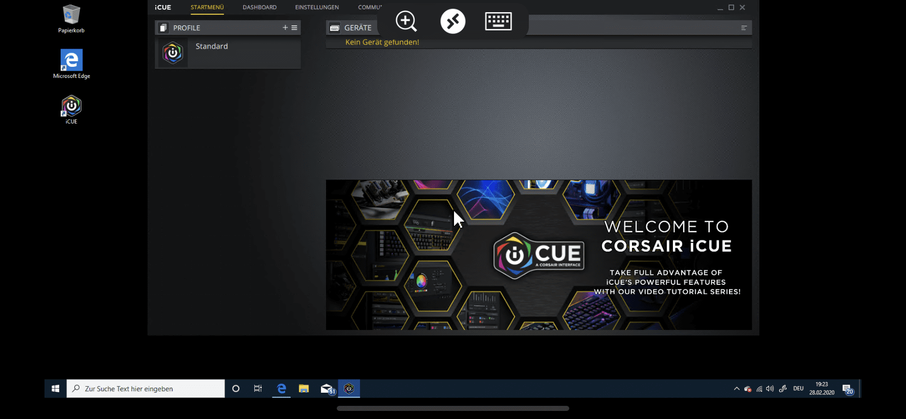Open the clock showing 19:23
The image size is (906, 419).
click(822, 389)
